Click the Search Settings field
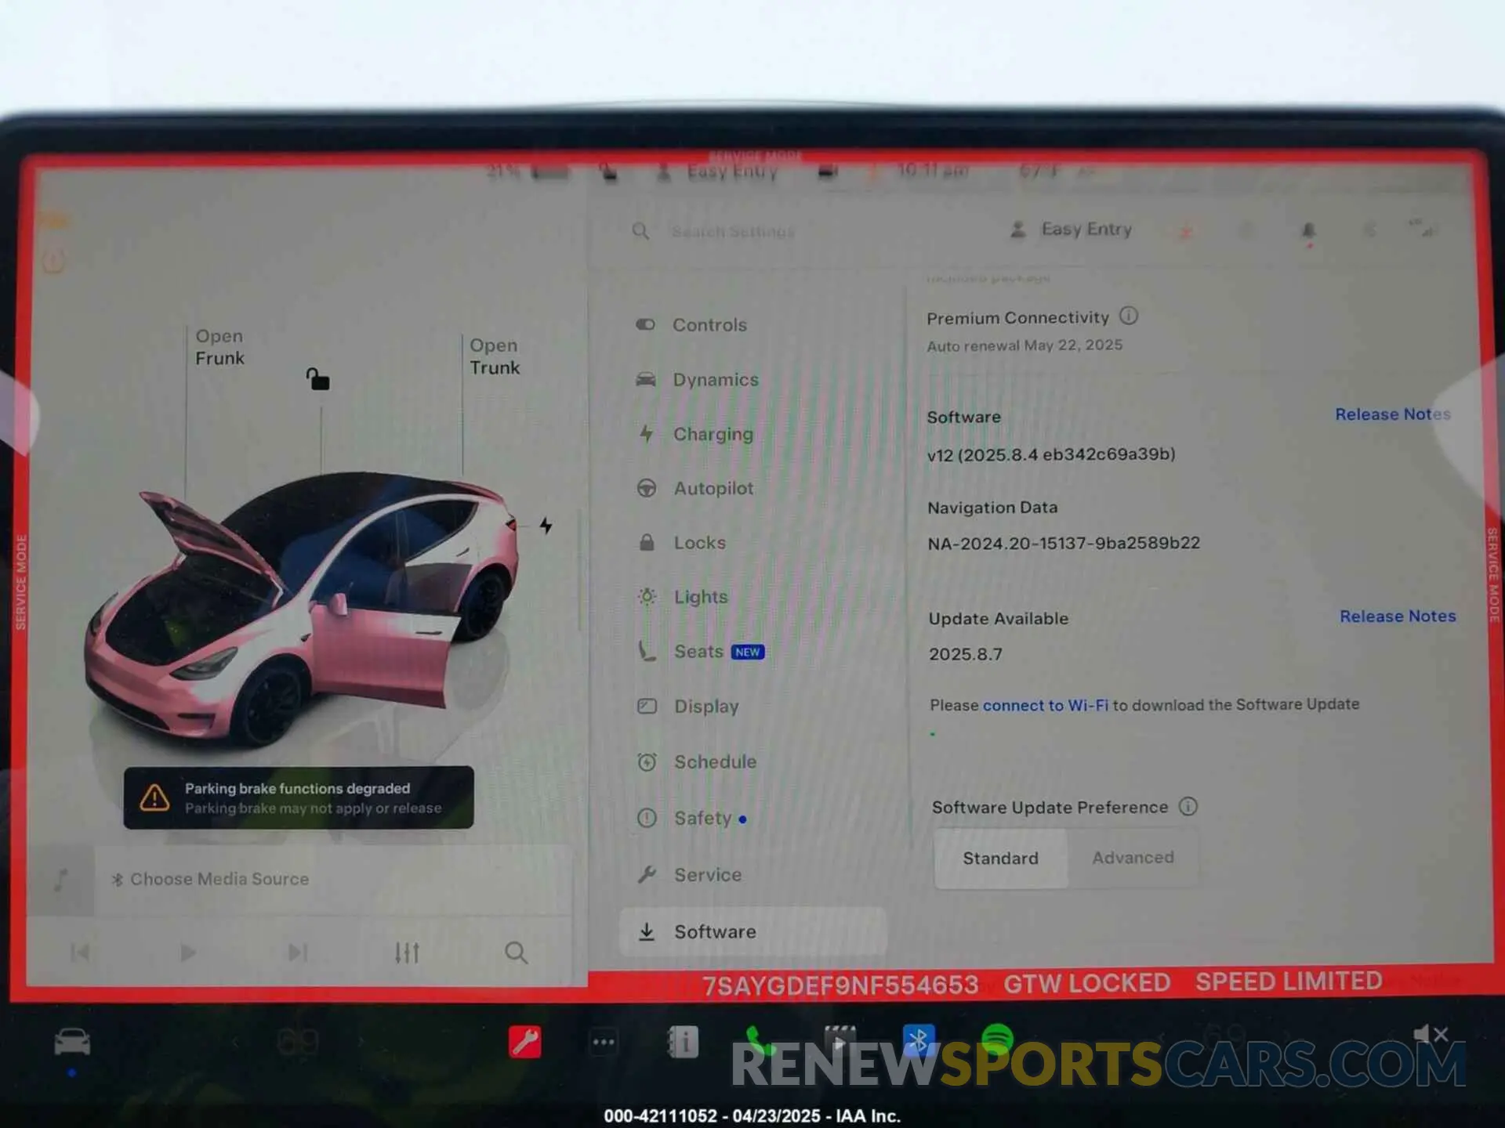The width and height of the screenshot is (1505, 1128). [733, 232]
